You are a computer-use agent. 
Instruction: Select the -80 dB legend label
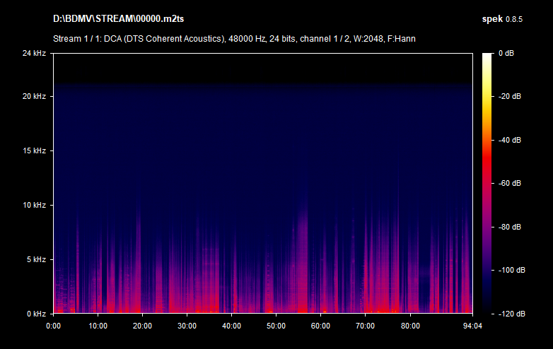click(x=509, y=227)
